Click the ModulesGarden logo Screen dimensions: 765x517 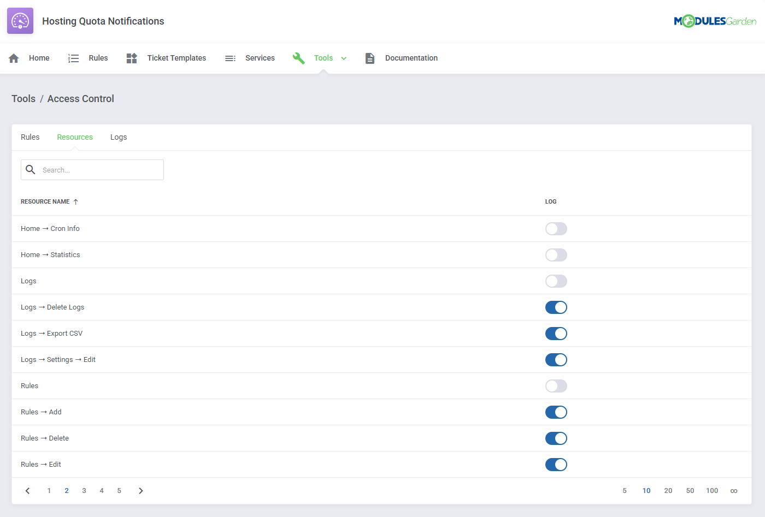point(715,20)
